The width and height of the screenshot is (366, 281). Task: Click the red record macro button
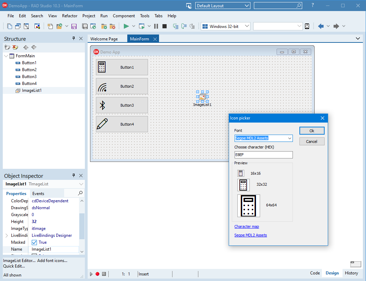pyautogui.click(x=98, y=274)
